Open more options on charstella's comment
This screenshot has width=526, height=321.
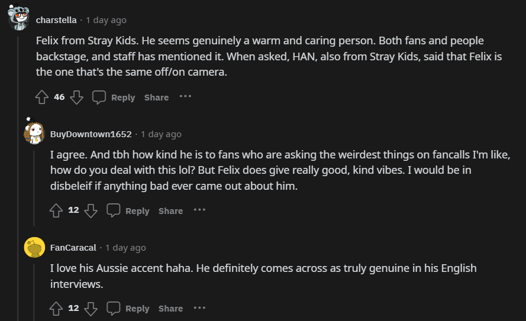coord(185,96)
